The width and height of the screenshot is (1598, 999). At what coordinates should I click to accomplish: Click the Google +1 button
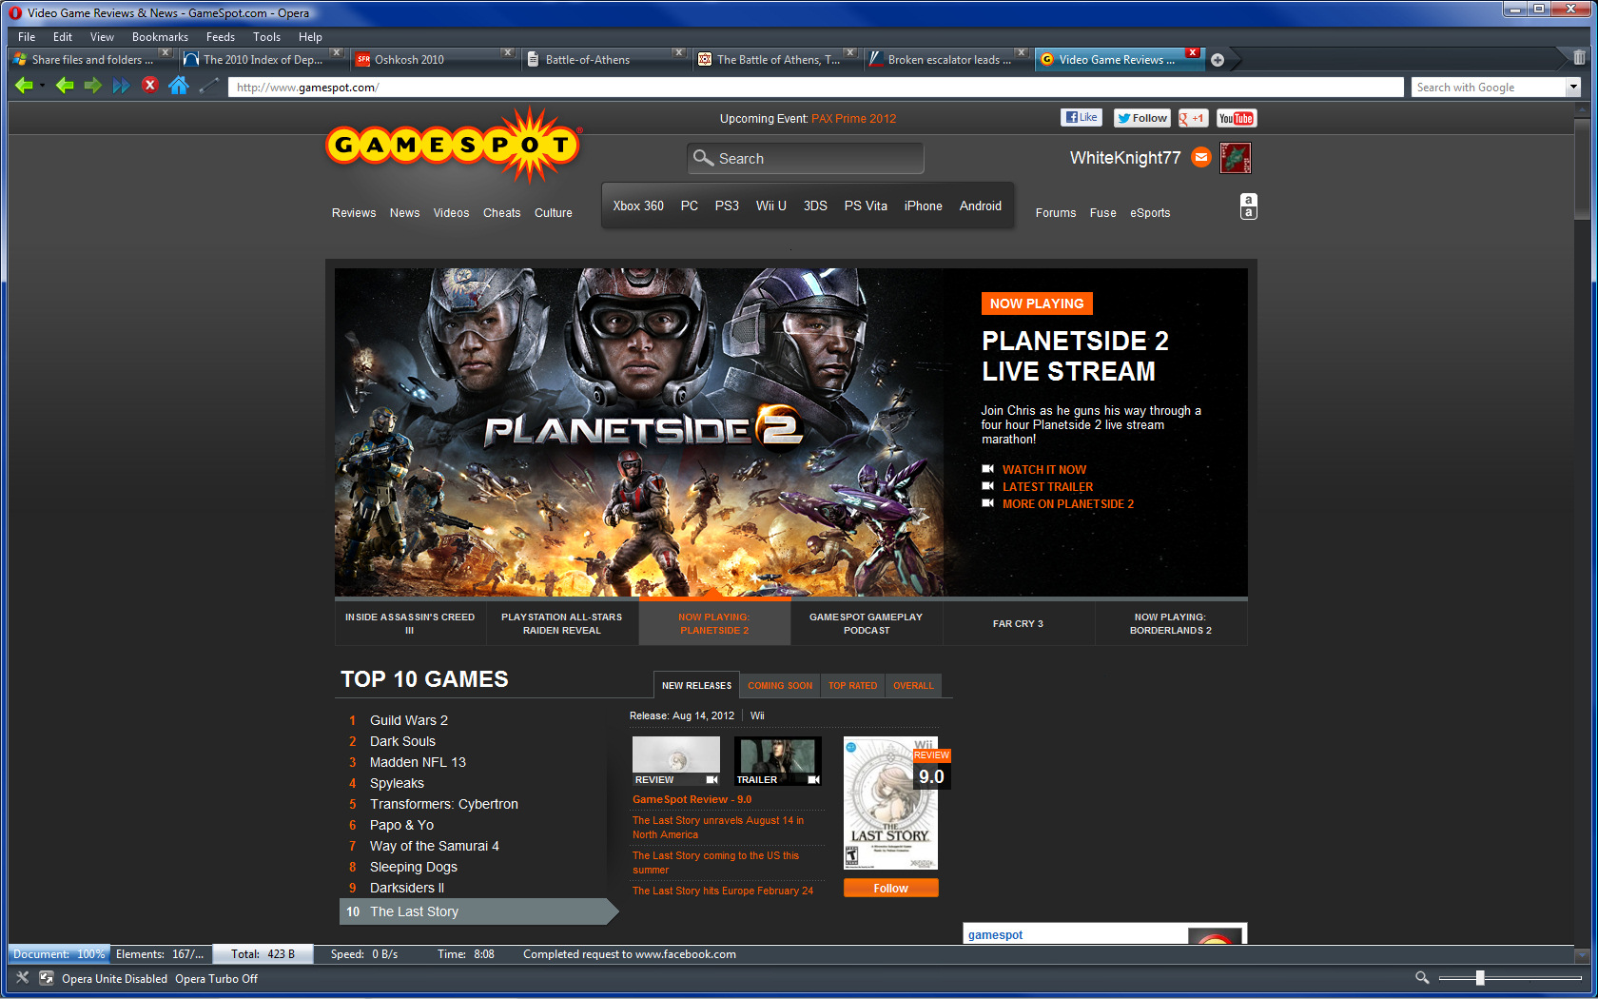tap(1192, 118)
